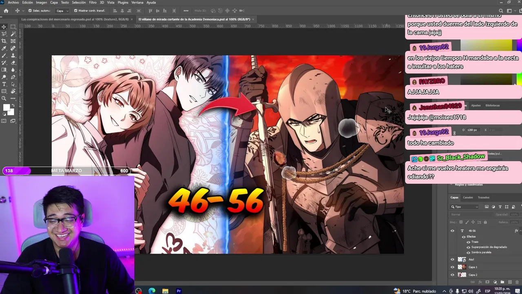Hide the Trazo effect
The image size is (522, 294).
[x=468, y=242]
